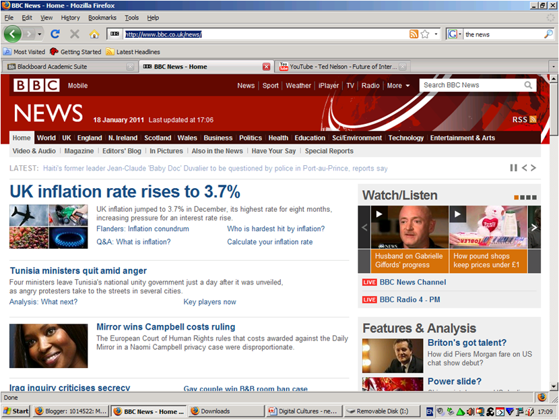The image size is (559, 420).
Task: Open the History menu
Action: 70,18
